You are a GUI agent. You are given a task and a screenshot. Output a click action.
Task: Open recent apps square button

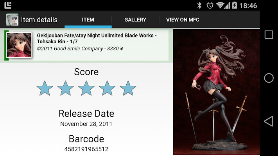click(x=269, y=35)
